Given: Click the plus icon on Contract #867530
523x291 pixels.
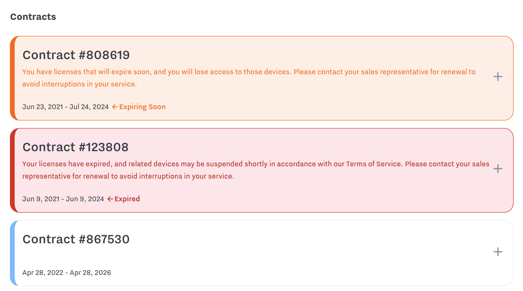Looking at the screenshot, I should coord(497,252).
